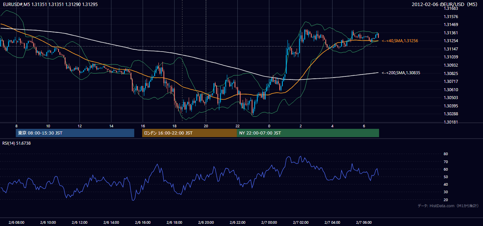
Task: Click the 2012-02-06 EUR/USD (M5) title
Action: (x=445, y=4)
